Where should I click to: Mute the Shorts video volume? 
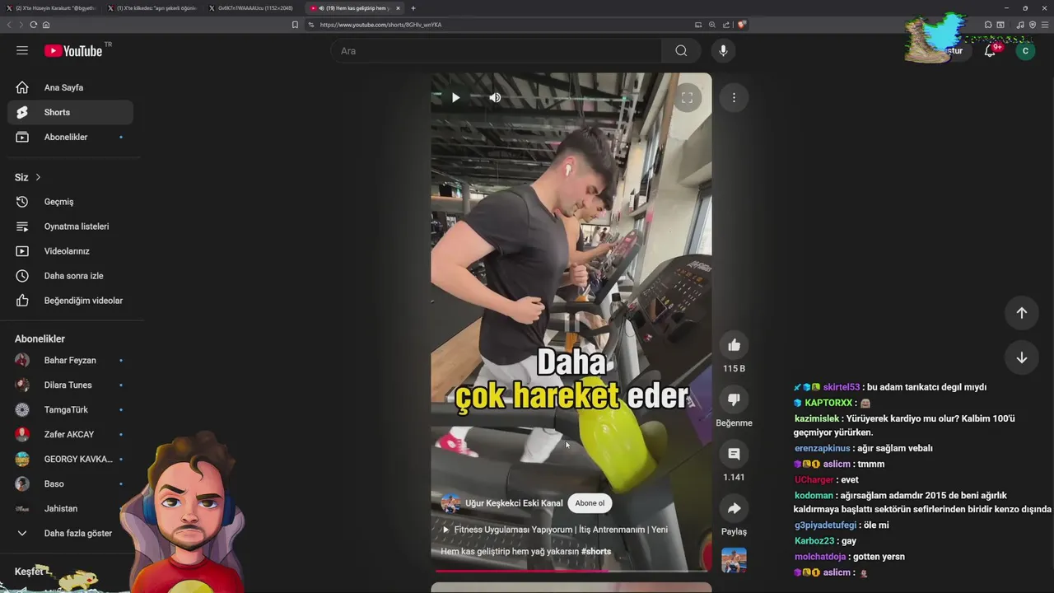tap(495, 97)
